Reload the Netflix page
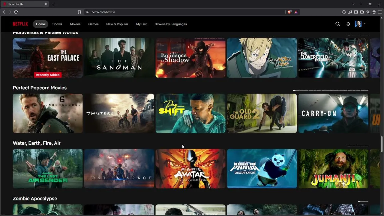 [x=16, y=12]
